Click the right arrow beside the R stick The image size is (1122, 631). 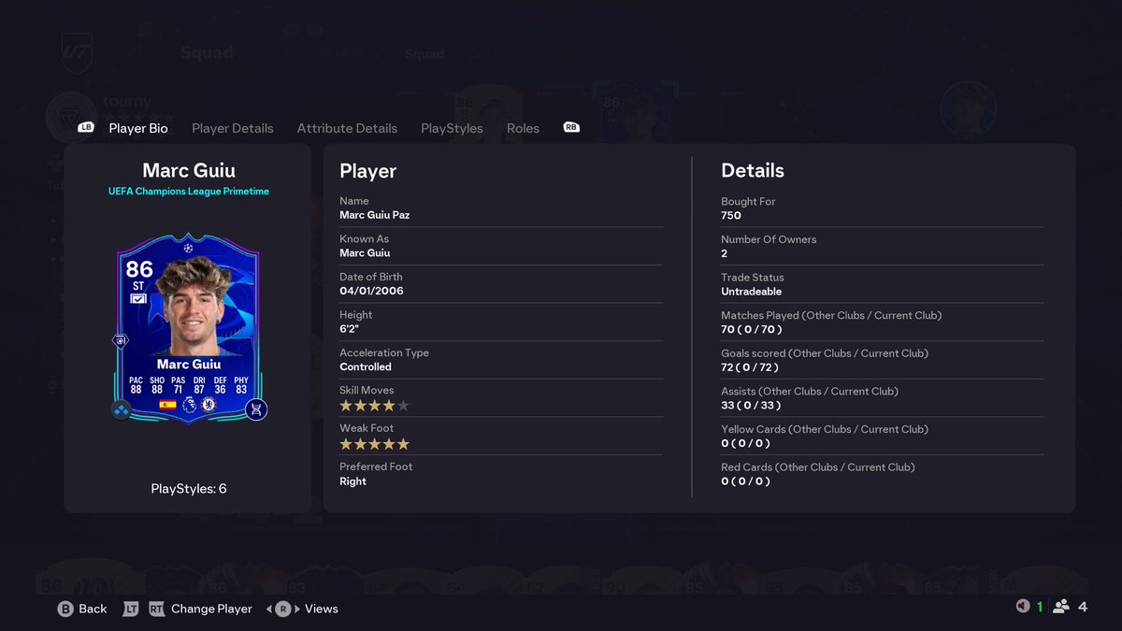(x=296, y=609)
